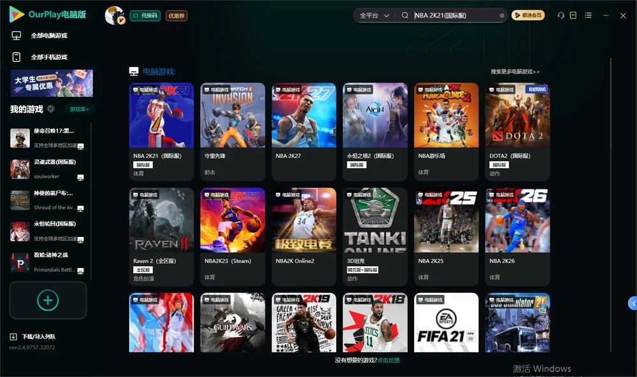
Task: Open 下载/导入列队 download queue
Action: click(x=33, y=336)
